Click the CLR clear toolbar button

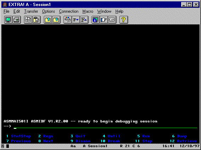112,20
